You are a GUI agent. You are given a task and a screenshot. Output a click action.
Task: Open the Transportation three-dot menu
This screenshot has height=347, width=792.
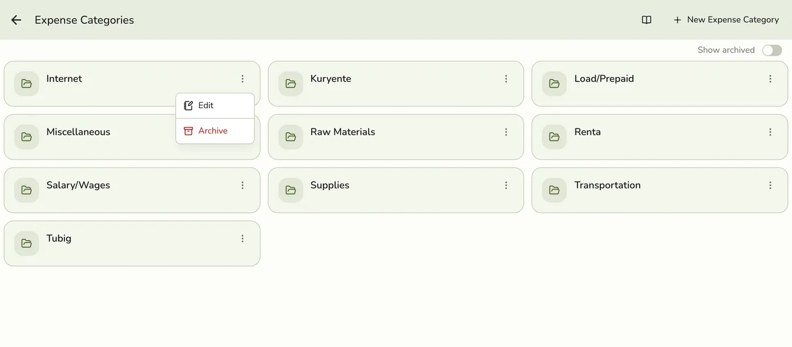tap(770, 185)
